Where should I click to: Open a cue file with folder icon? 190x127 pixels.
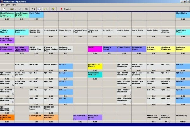pos(12,9)
